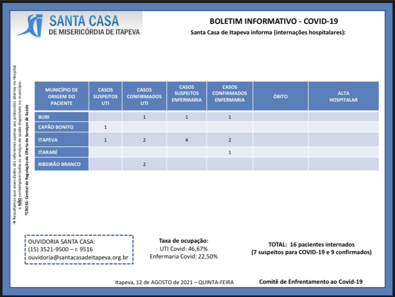Click Itararé confirmed enfermaria value 1
The height and width of the screenshot is (297, 395).
pos(230,152)
